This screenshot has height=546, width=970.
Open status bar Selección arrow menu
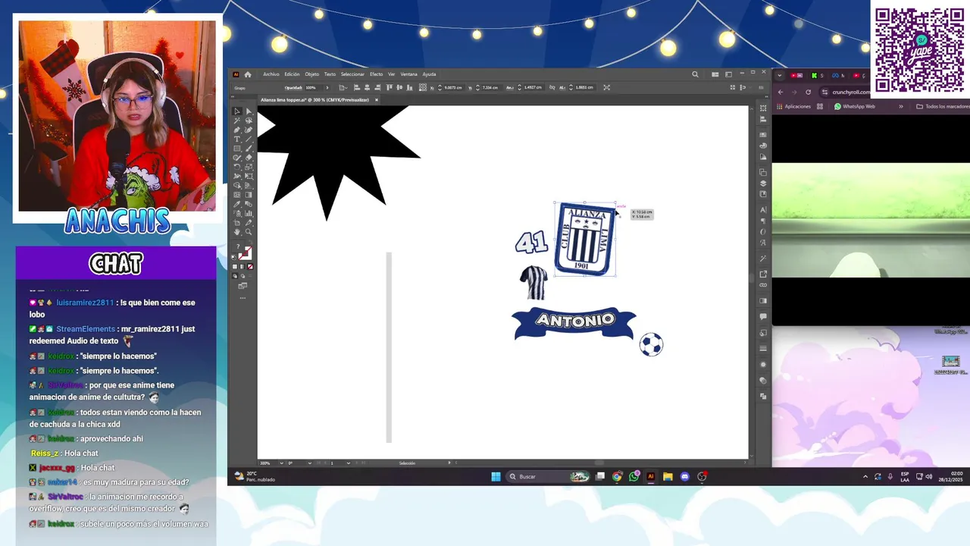[449, 463]
